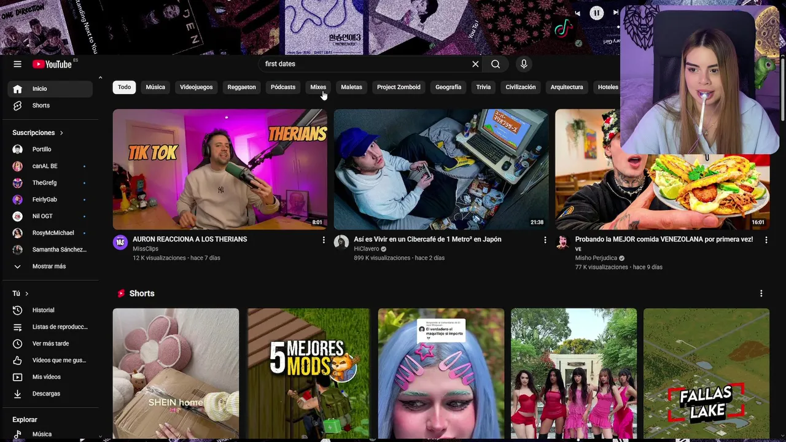Go to previous track in overlay player

(577, 13)
